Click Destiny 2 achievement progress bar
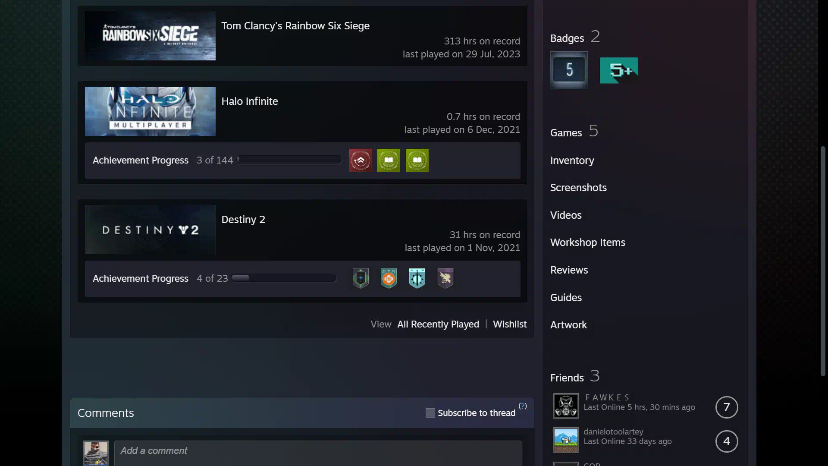Screen dimensions: 828x466 coord(284,278)
